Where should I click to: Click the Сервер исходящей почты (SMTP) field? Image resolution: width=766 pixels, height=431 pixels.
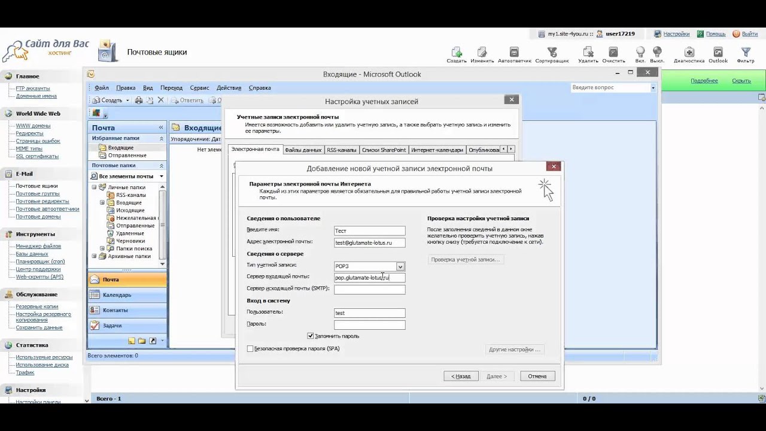pyautogui.click(x=369, y=290)
